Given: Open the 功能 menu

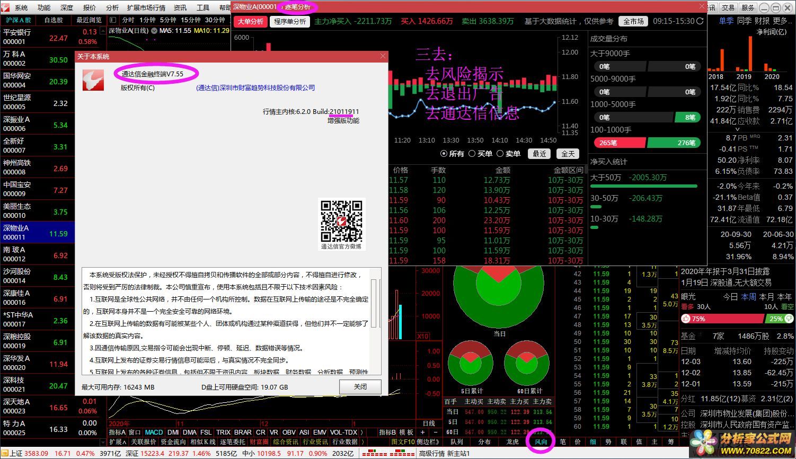Looking at the screenshot, I should tap(44, 7).
